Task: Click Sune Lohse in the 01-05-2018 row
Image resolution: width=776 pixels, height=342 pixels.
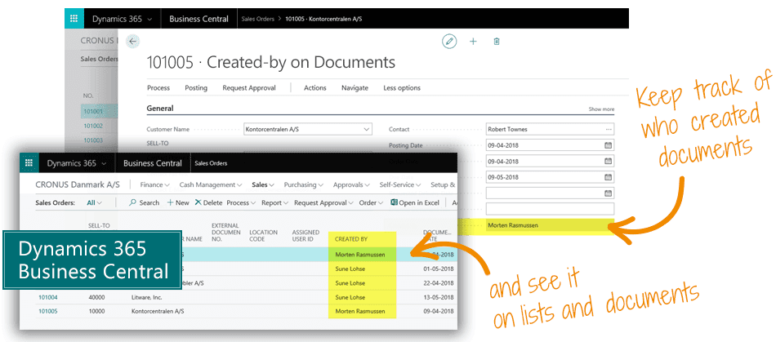Action: [350, 269]
